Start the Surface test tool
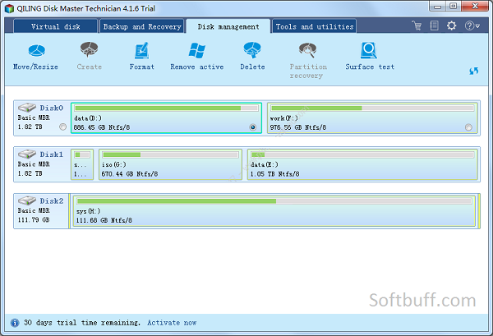 coord(369,50)
